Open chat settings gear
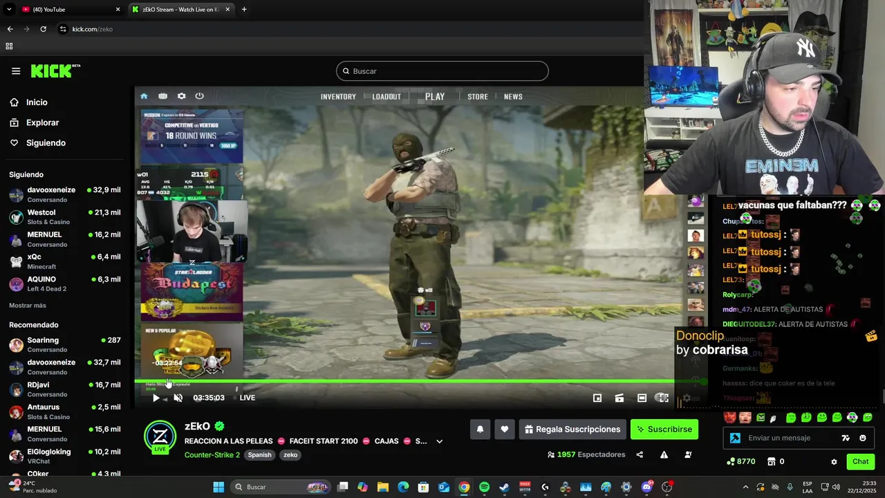Screen dimensions: 885x498 point(834,462)
